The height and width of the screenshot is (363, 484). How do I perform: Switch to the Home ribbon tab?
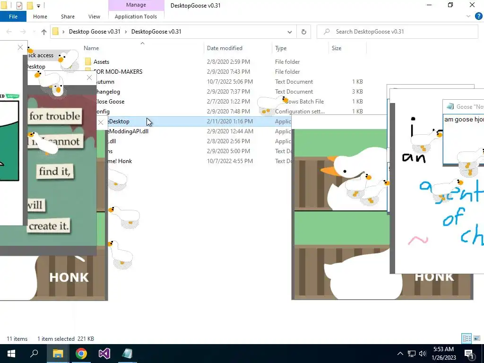tap(40, 17)
